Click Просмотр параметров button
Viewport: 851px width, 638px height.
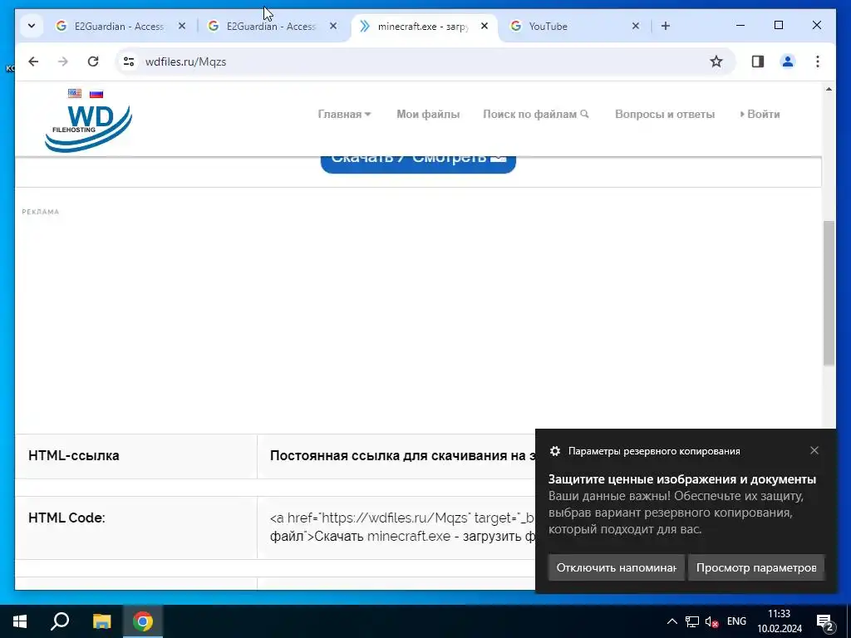(x=756, y=567)
